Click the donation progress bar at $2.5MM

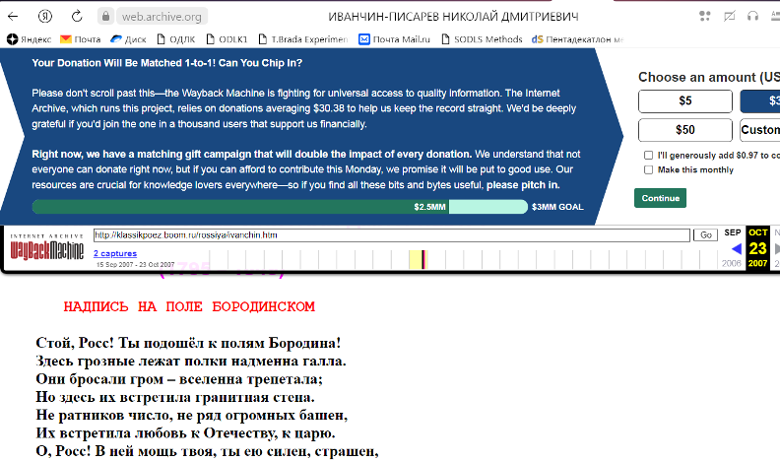tap(280, 207)
